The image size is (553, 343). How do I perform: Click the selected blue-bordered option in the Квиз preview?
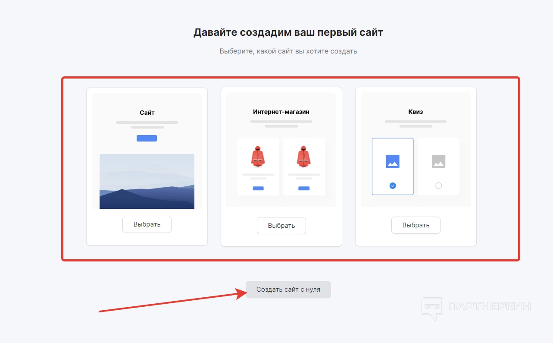393,167
